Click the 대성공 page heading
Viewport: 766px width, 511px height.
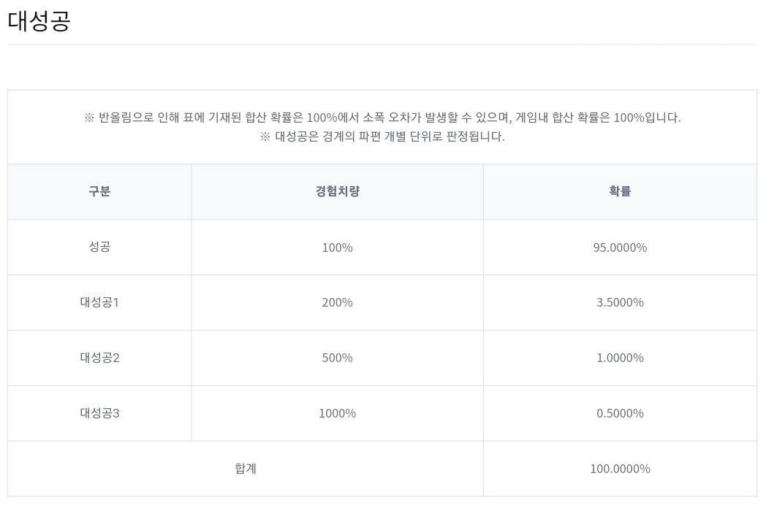[x=39, y=20]
